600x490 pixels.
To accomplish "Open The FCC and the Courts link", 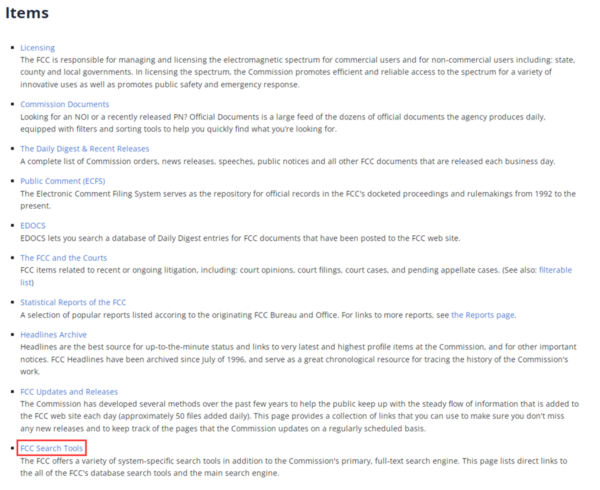I will (x=63, y=258).
